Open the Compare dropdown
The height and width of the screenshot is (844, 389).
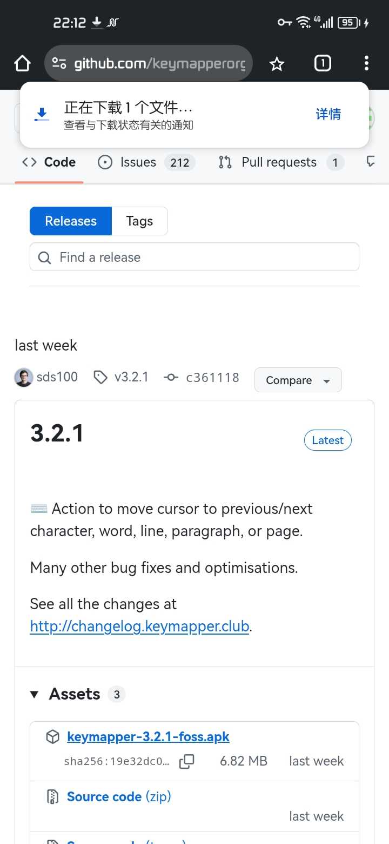pos(298,380)
